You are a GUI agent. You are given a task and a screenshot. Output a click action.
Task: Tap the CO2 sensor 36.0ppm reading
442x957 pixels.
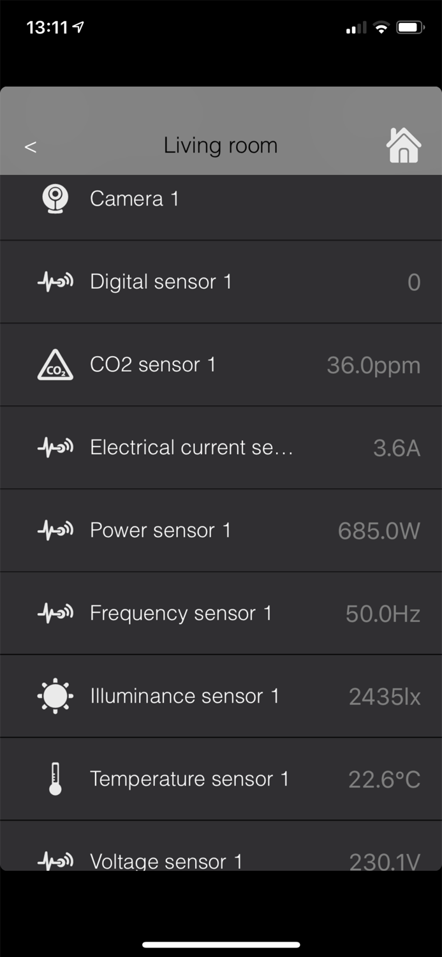click(x=372, y=364)
